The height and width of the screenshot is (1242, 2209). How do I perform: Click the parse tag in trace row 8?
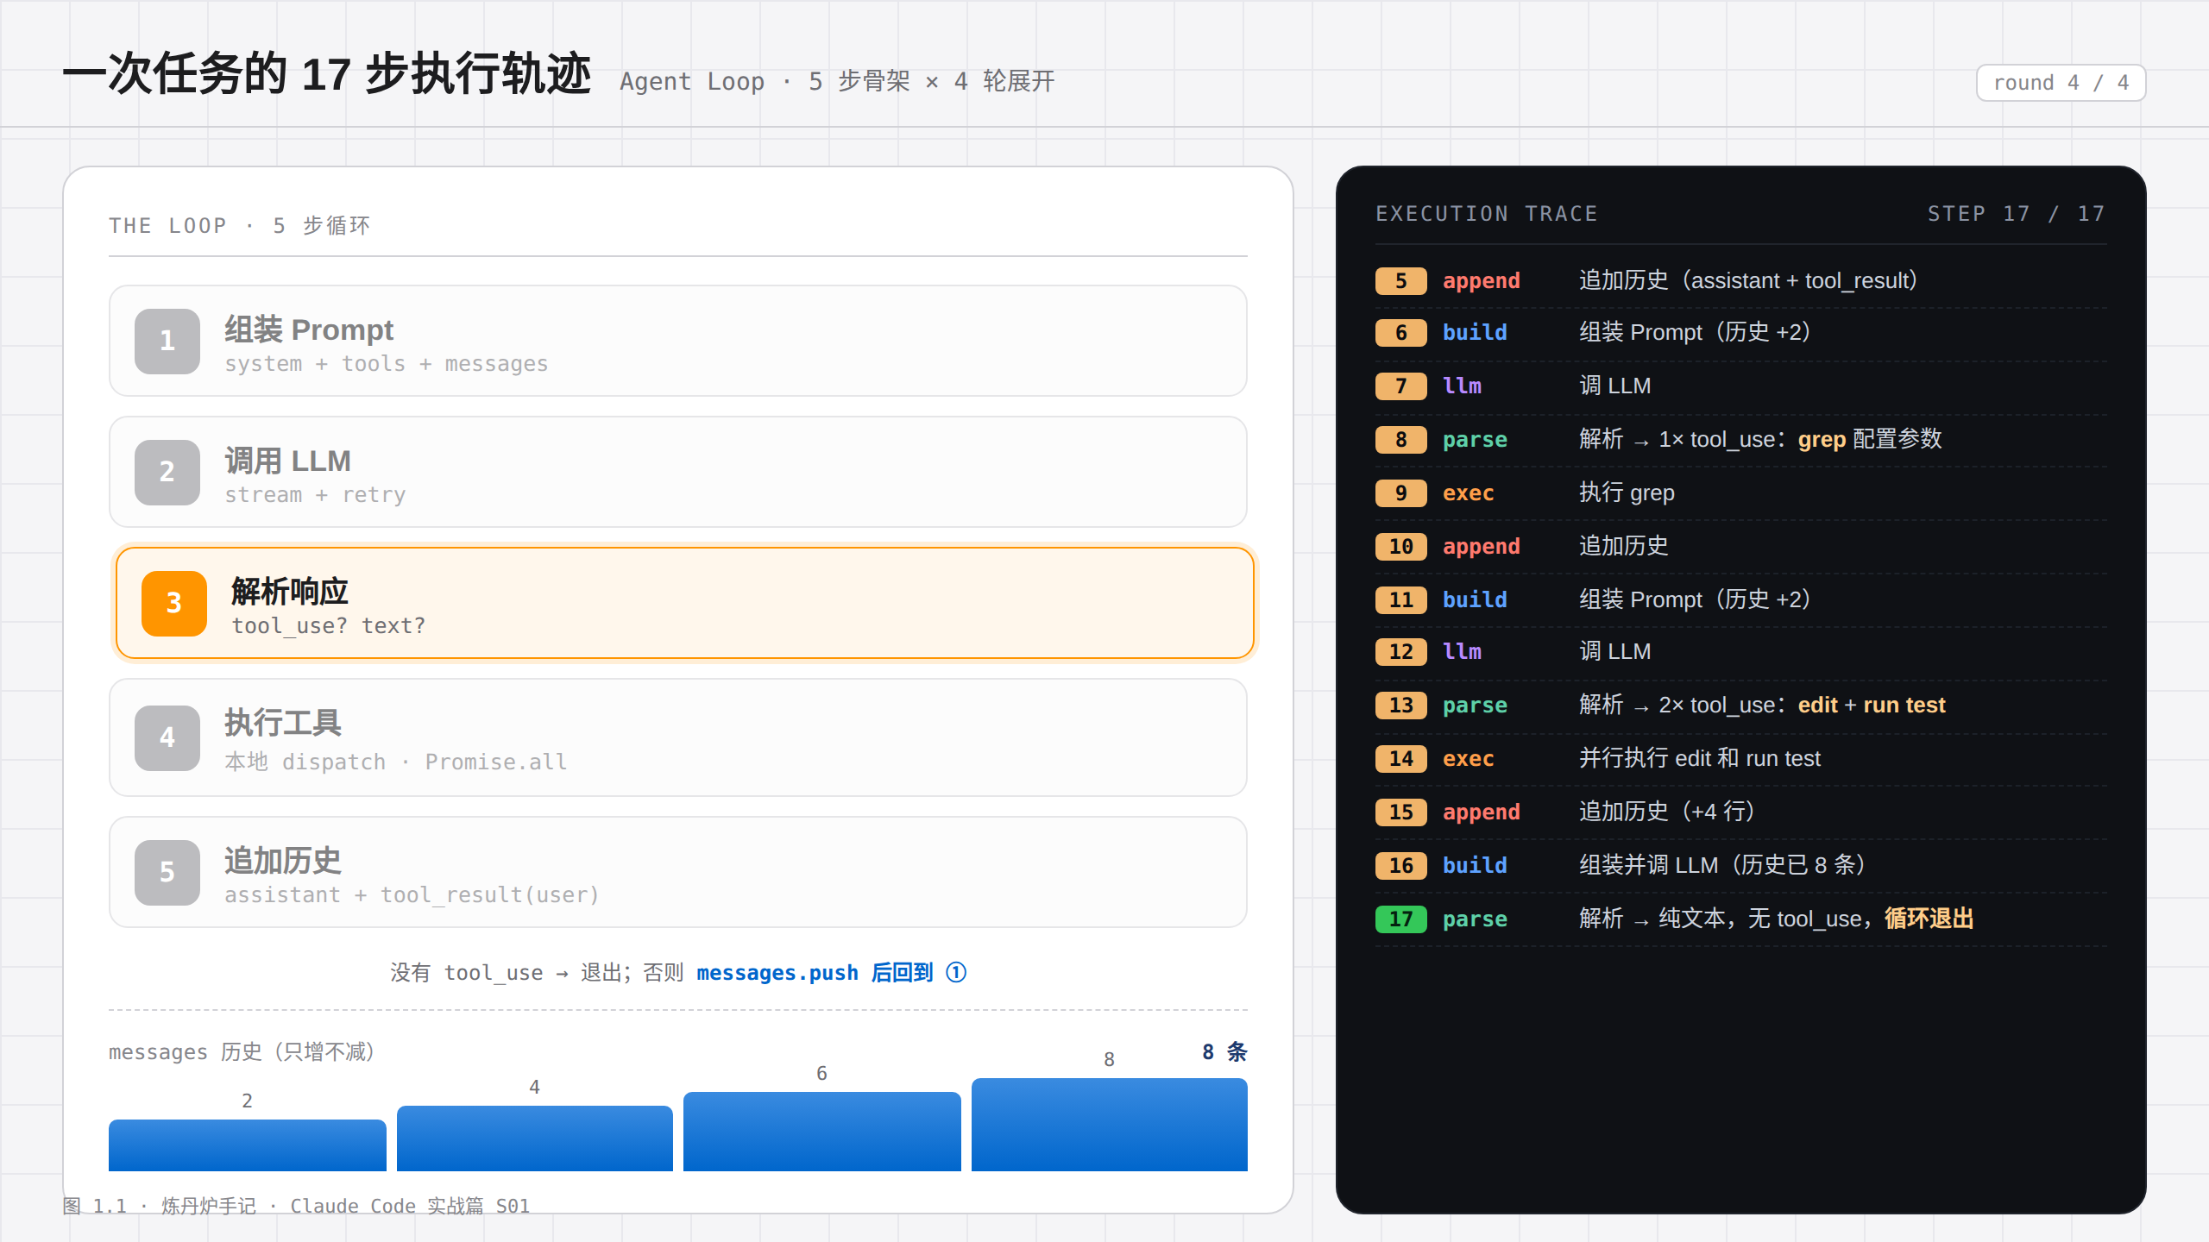(1475, 440)
